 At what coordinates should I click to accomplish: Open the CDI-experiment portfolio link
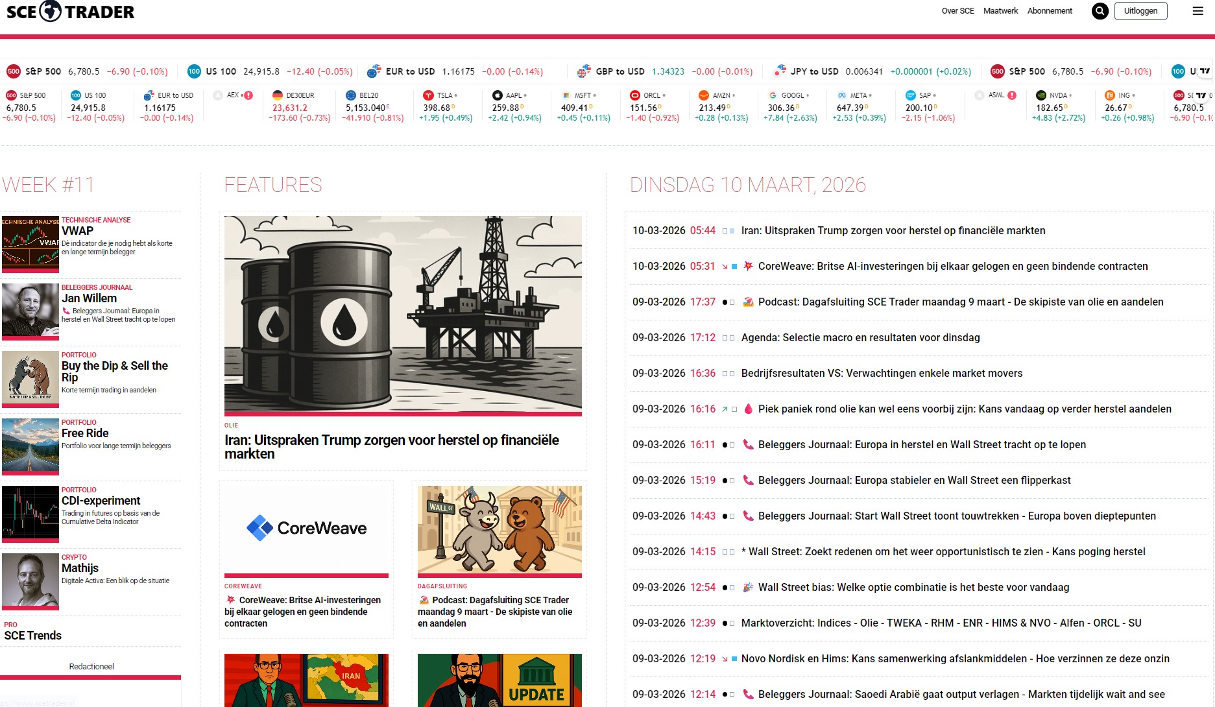[101, 501]
